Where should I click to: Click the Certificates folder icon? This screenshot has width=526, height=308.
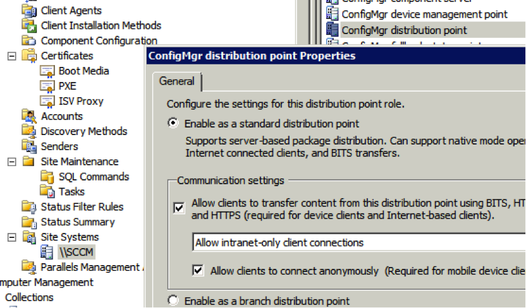(x=29, y=56)
